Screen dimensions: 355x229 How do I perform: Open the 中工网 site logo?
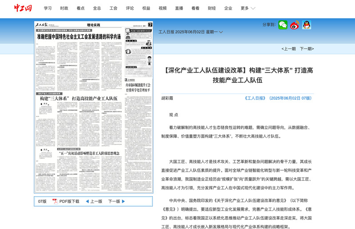(22, 8)
